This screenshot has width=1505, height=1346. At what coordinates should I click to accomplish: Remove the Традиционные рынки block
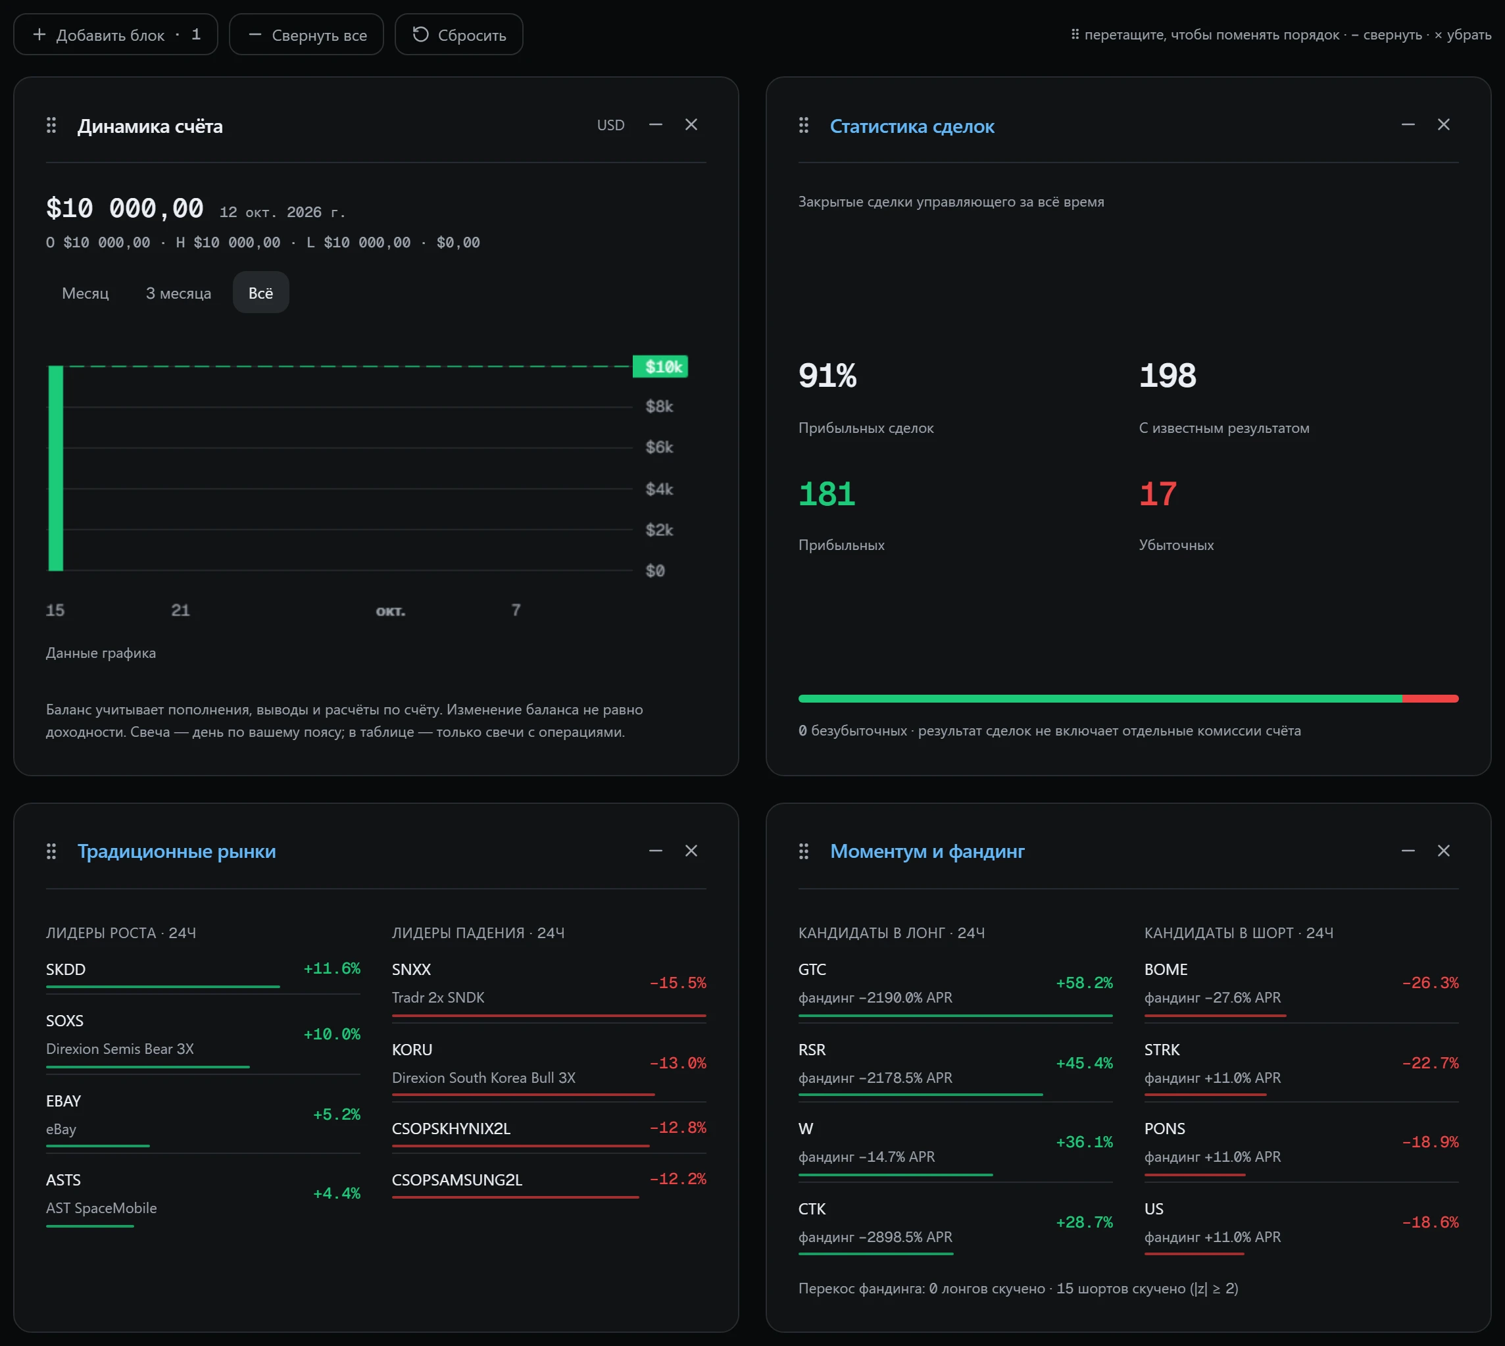(691, 851)
